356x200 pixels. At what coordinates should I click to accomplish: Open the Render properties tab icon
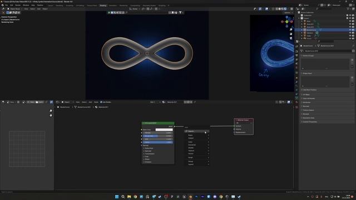tap(296, 51)
